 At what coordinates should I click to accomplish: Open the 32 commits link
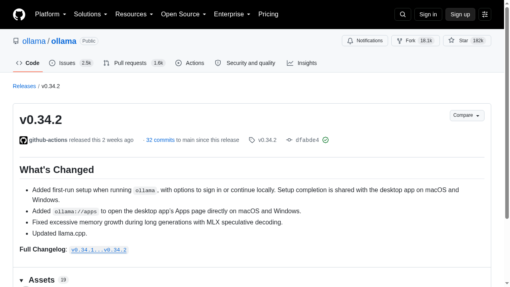[x=160, y=140]
